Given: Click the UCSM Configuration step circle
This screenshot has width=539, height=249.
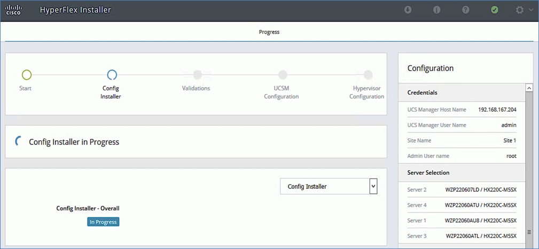Looking at the screenshot, I should coord(283,75).
